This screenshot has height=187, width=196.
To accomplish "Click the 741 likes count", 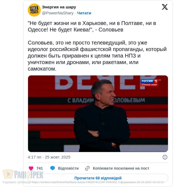I will (x=40, y=168).
